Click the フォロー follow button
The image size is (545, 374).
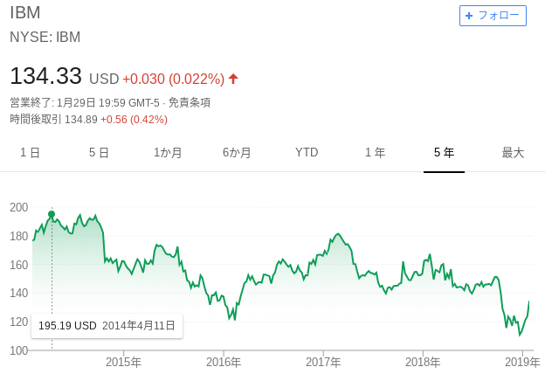[493, 16]
